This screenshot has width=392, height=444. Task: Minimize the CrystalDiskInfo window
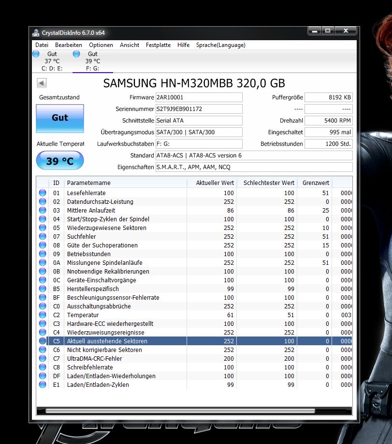pos(314,31)
